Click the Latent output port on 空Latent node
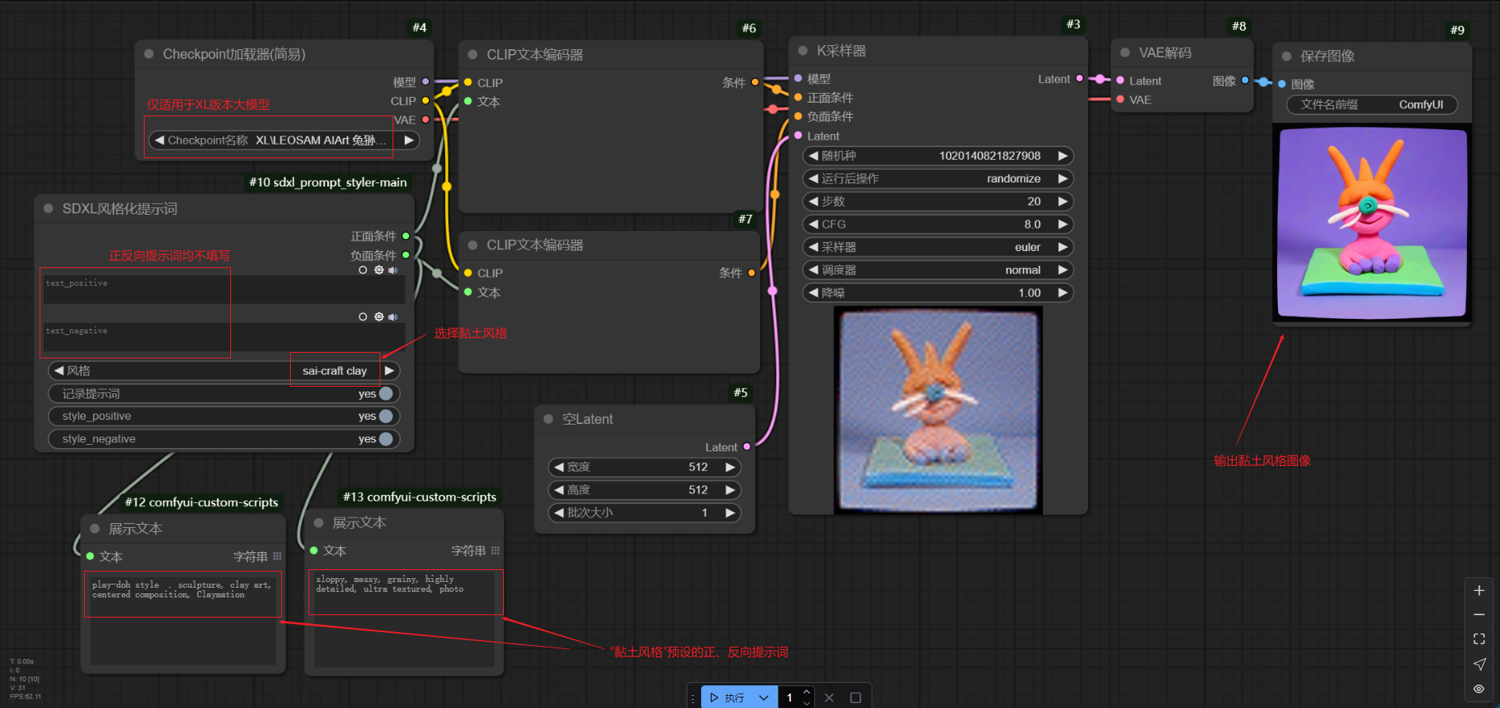The width and height of the screenshot is (1500, 708). click(x=746, y=446)
